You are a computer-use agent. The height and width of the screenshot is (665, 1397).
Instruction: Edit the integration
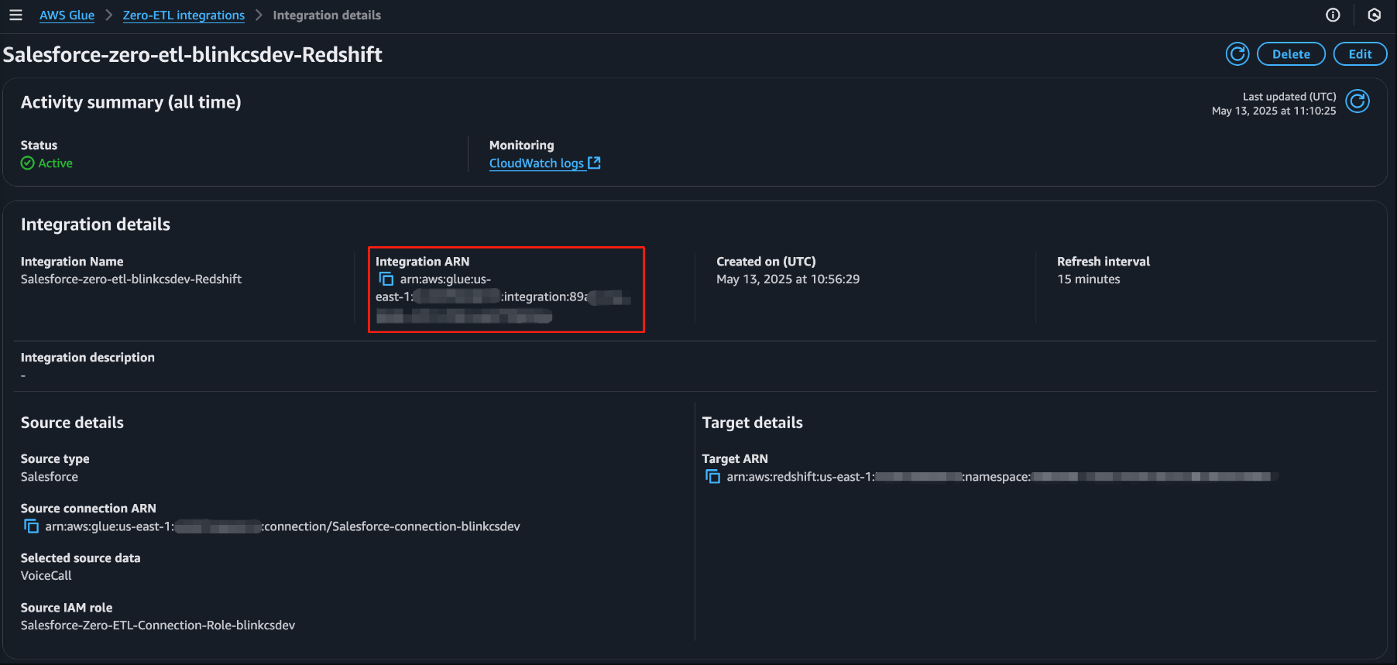[x=1360, y=54]
